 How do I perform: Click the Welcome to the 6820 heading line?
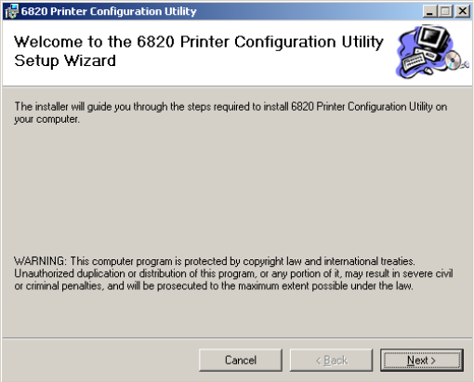point(199,42)
